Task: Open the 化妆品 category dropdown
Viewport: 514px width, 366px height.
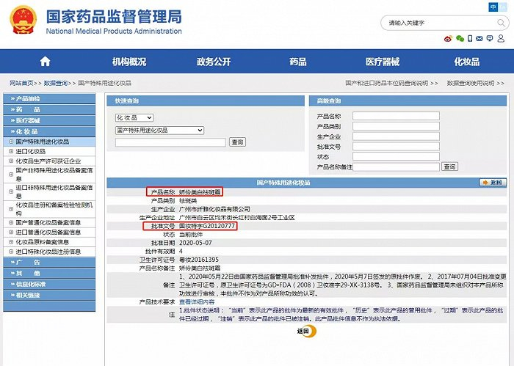Action: click(x=134, y=117)
